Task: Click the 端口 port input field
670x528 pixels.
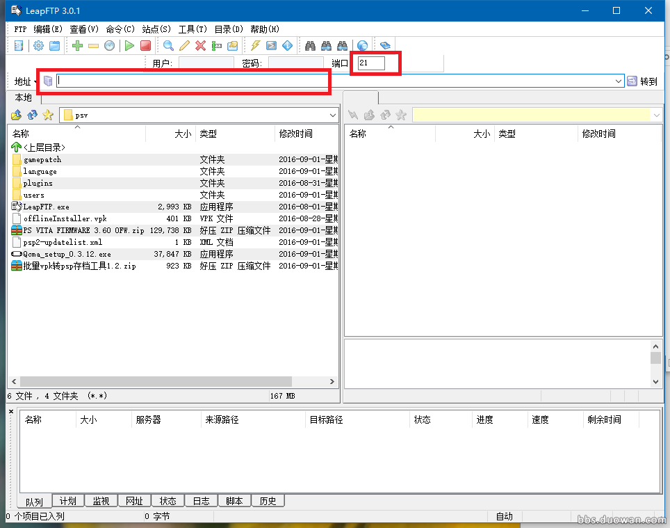Action: tap(371, 63)
